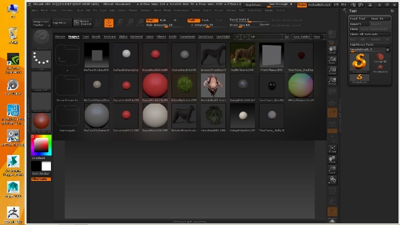Image resolution: width=400 pixels, height=225 pixels.
Task: Click the QuickSave button in title bar
Action: [253, 5]
